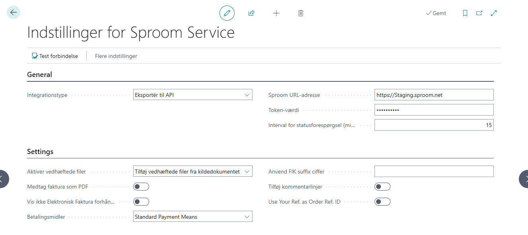Toggle Vis ikke Elektronisk Faktura forhåndsvisning
This screenshot has width=528, height=235.
coord(141,202)
